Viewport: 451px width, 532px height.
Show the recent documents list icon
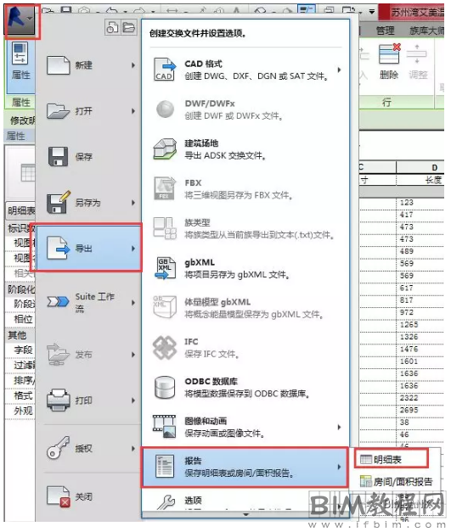112,27
